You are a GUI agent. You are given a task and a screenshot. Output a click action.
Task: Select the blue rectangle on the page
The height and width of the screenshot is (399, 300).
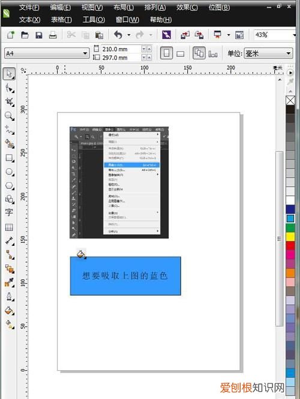tap(125, 276)
